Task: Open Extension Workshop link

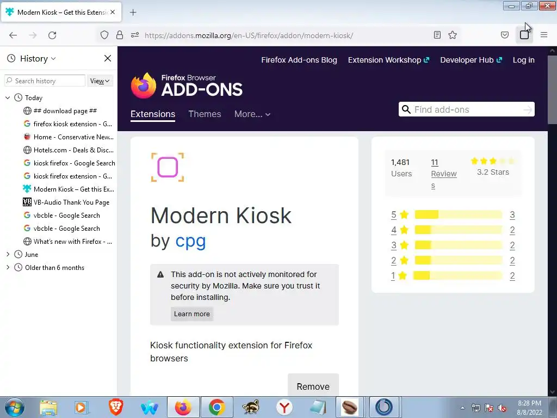Action: [x=388, y=60]
